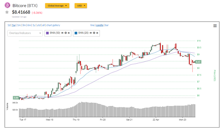This screenshot has height=129, width=221.
Task: Click the Wed 18 axis label
Action: [x=49, y=120]
